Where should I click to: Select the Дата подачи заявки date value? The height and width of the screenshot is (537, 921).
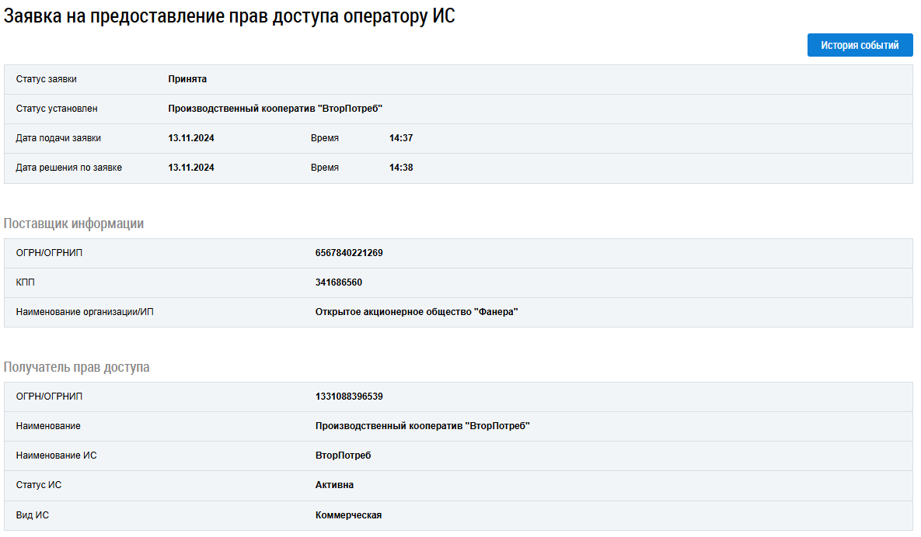[191, 138]
